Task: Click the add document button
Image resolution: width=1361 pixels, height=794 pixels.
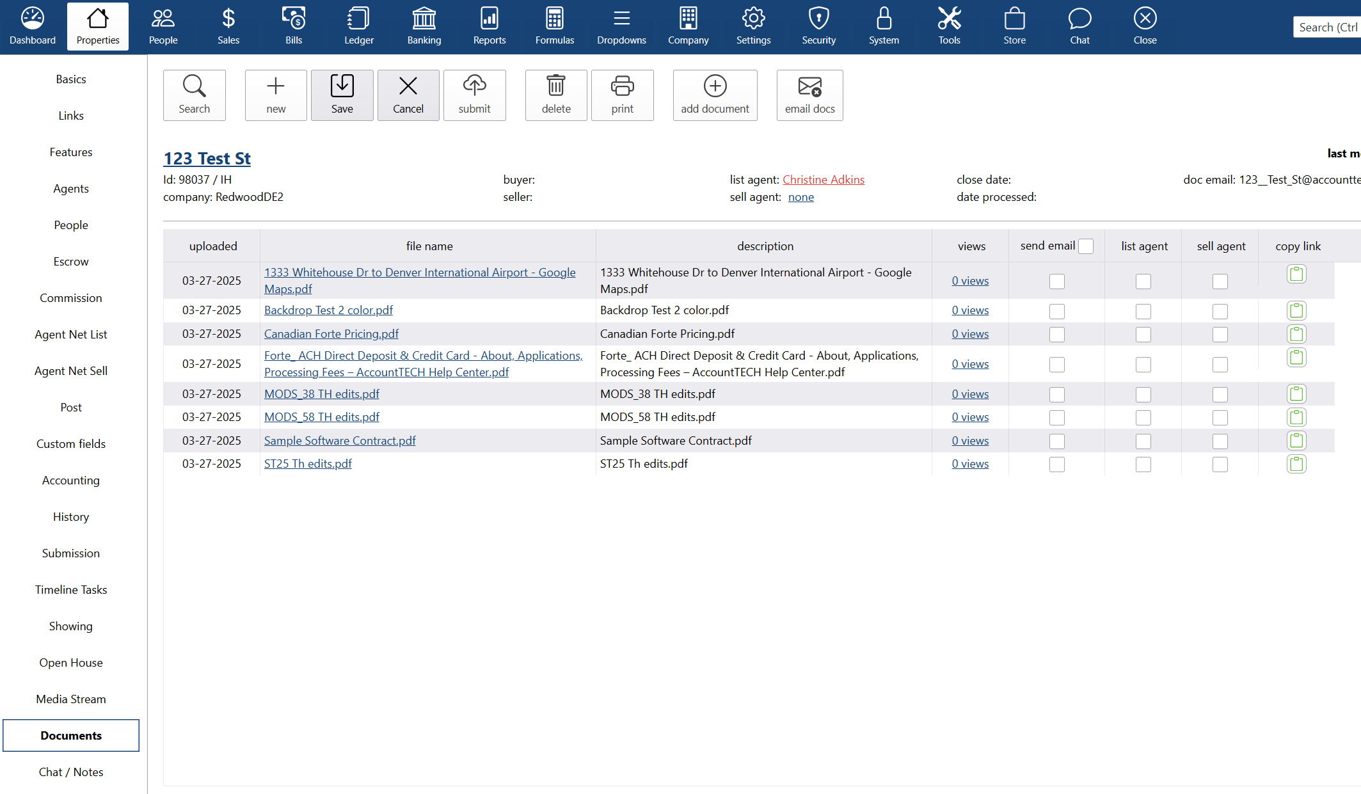Action: pyautogui.click(x=715, y=95)
